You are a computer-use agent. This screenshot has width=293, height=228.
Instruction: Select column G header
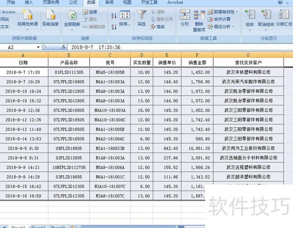248,55
